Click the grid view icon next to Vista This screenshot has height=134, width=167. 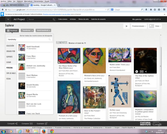coord(152,26)
